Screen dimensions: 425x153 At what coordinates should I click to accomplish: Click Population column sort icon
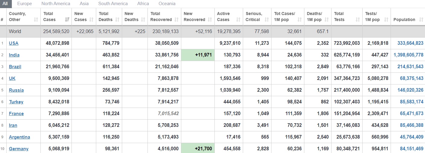(421, 20)
